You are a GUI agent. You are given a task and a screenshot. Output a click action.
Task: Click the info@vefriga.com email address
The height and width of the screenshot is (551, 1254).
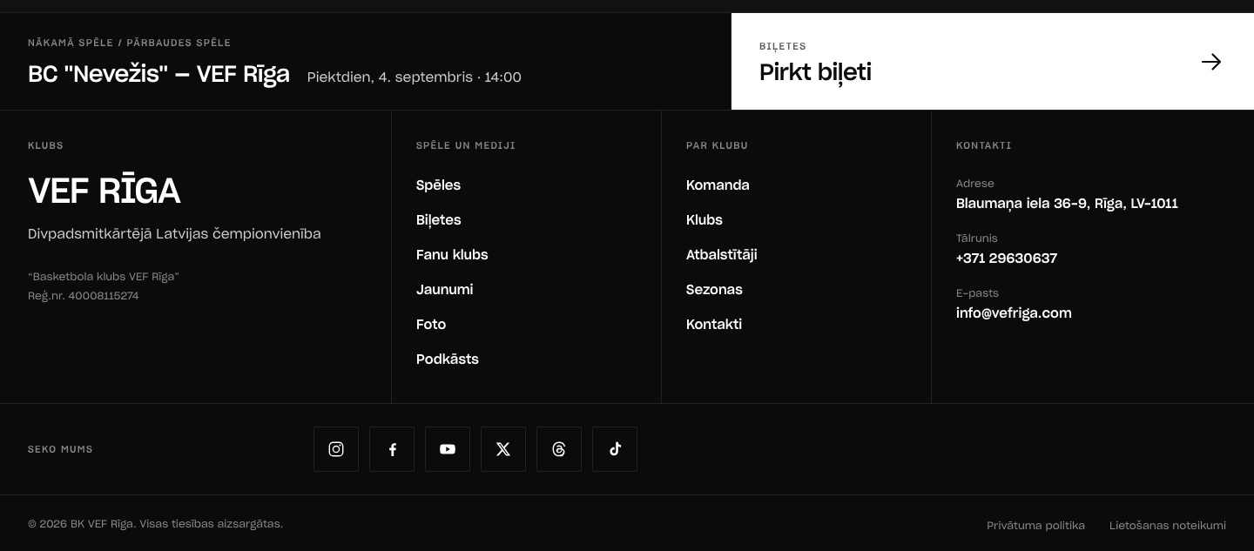[1014, 313]
